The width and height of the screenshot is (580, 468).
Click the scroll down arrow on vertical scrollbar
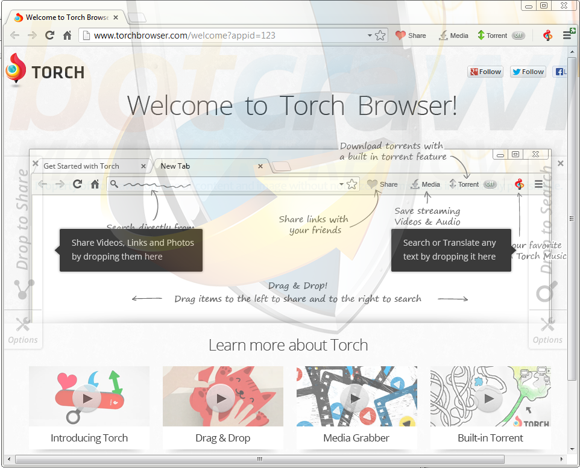pos(572,449)
